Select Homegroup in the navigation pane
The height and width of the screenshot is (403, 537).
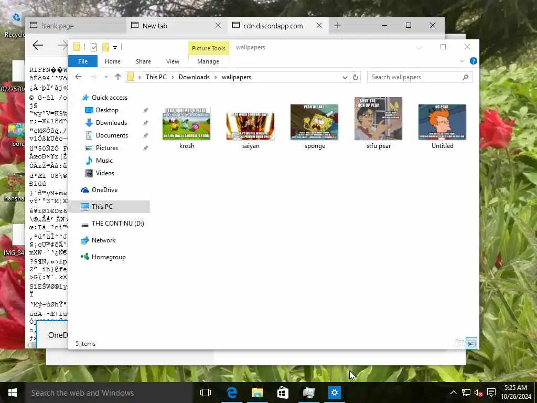click(109, 257)
